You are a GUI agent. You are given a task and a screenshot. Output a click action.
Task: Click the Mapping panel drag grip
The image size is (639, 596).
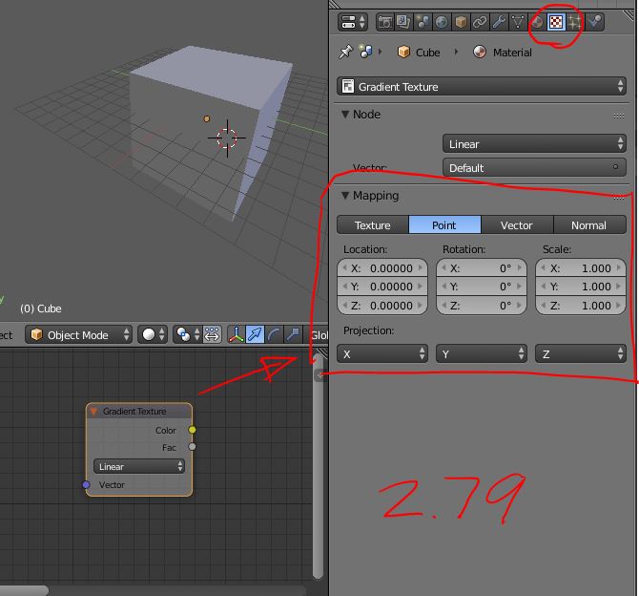[x=619, y=199]
